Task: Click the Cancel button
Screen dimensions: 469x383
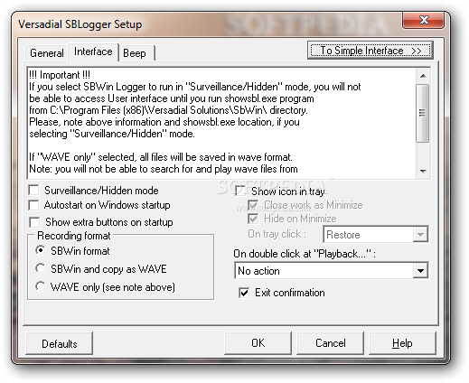Action: pos(331,343)
